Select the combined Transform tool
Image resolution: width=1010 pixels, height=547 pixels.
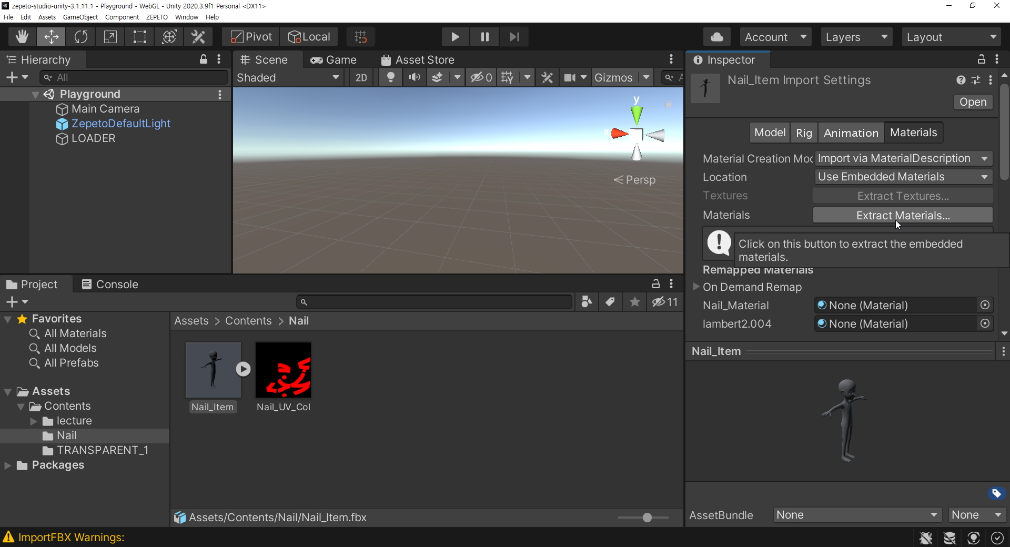click(169, 37)
